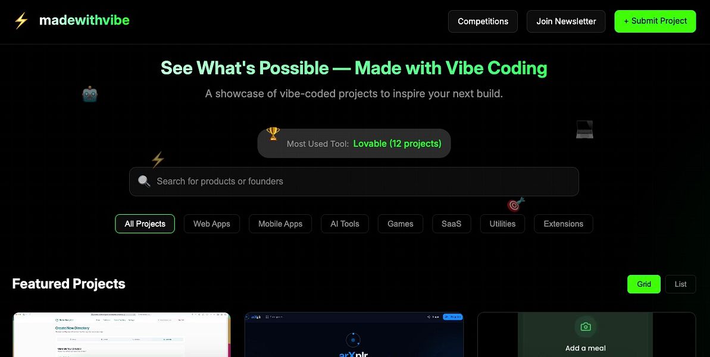Click the small lightning emoji above the search bar
Viewport: 710px width, 357px height.
[x=157, y=160]
